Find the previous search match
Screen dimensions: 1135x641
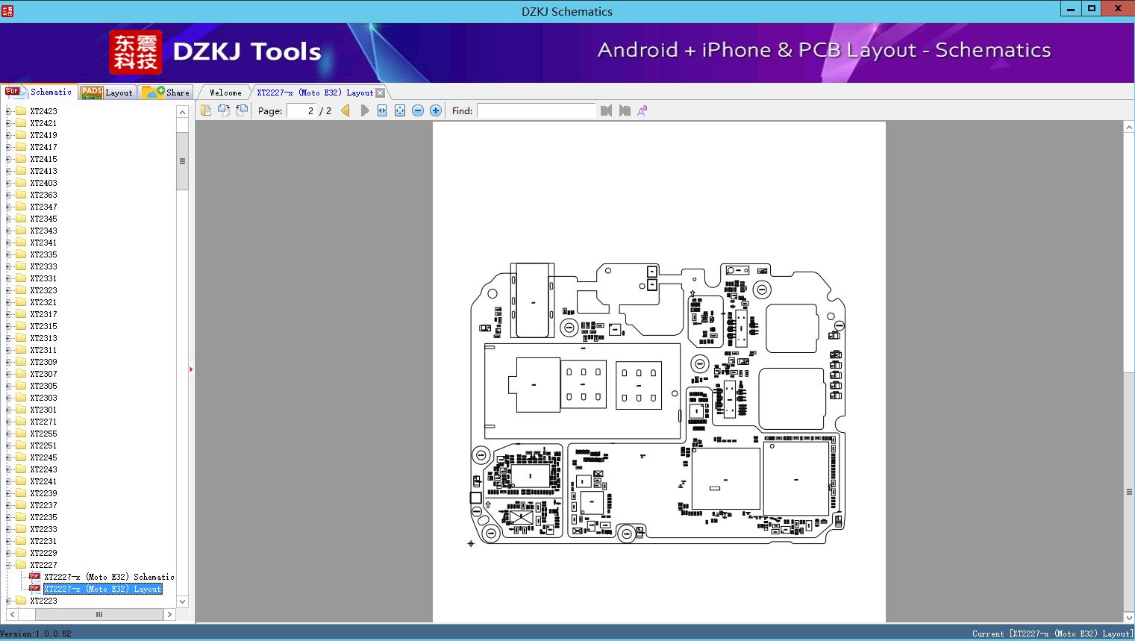(x=606, y=110)
